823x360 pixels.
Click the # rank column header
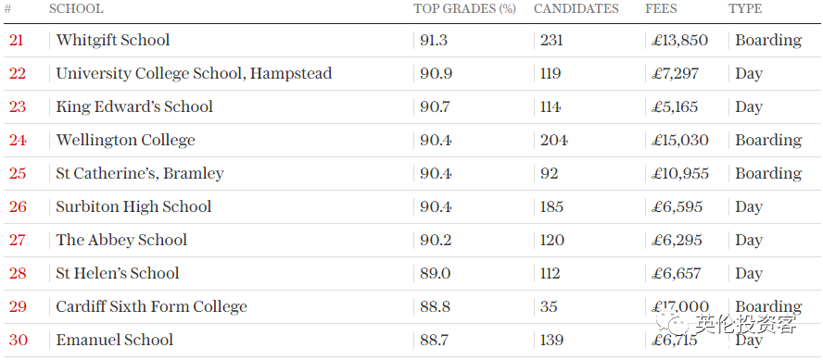click(7, 9)
